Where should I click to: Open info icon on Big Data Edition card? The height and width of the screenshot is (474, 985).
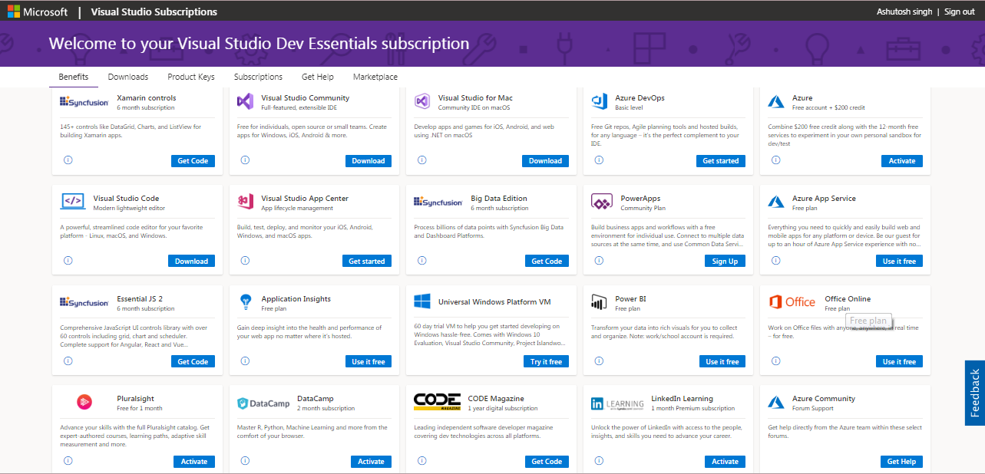(421, 261)
